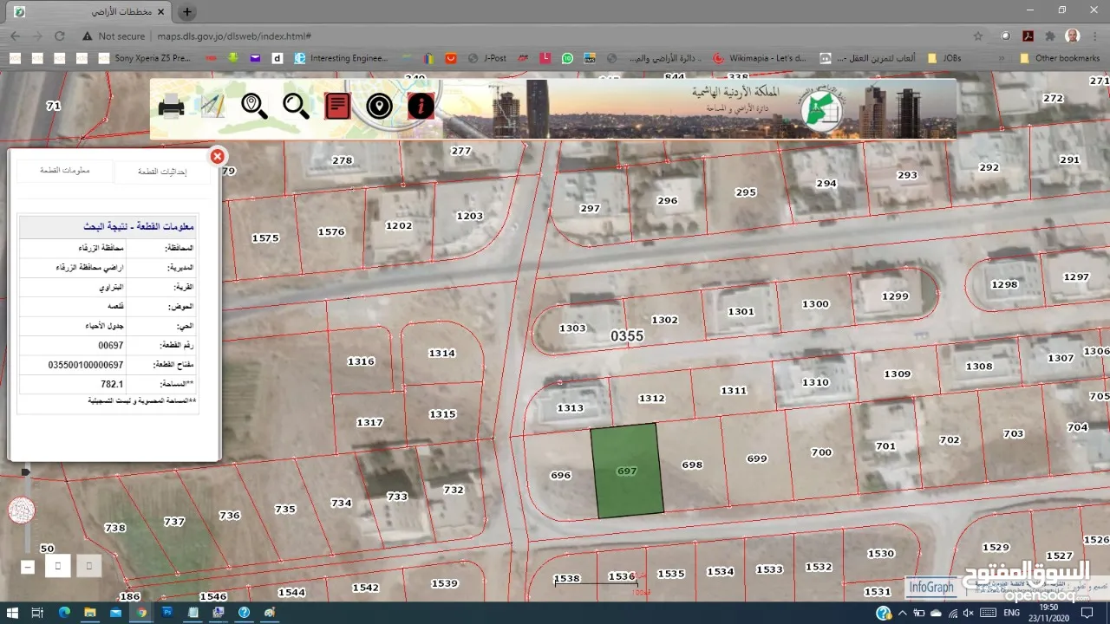Open the Other bookmarks folder
The width and height of the screenshot is (1110, 624).
coord(1060,58)
